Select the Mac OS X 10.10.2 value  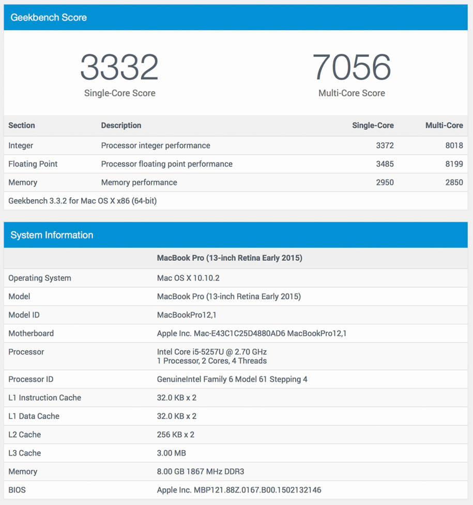pyautogui.click(x=188, y=278)
